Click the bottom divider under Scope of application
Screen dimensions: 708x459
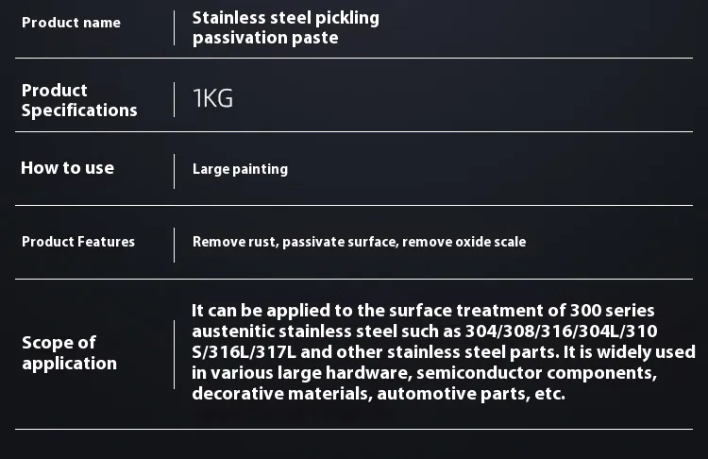354,430
